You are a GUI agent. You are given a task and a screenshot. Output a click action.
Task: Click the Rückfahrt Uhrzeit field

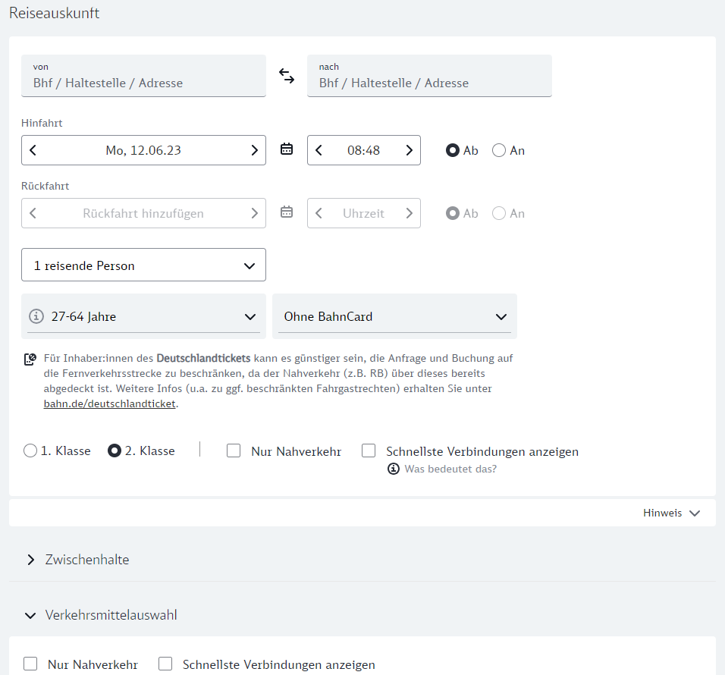click(x=364, y=213)
